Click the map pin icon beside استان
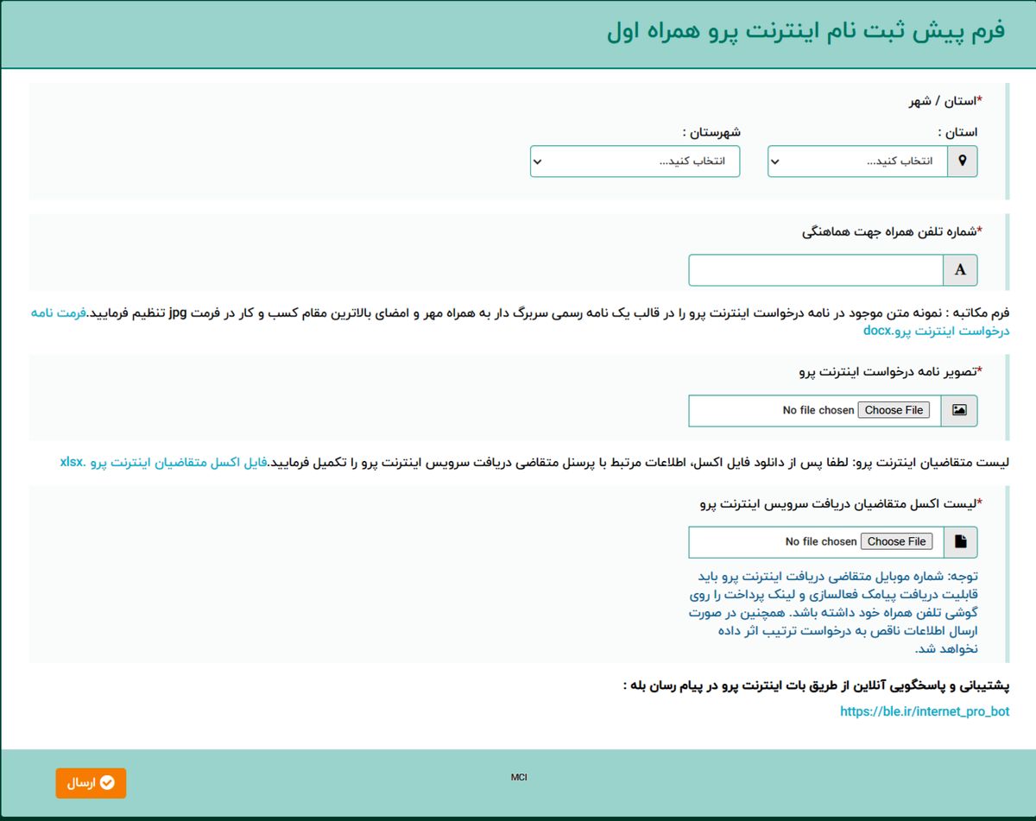Screen dimensions: 1036x821 click(x=963, y=161)
